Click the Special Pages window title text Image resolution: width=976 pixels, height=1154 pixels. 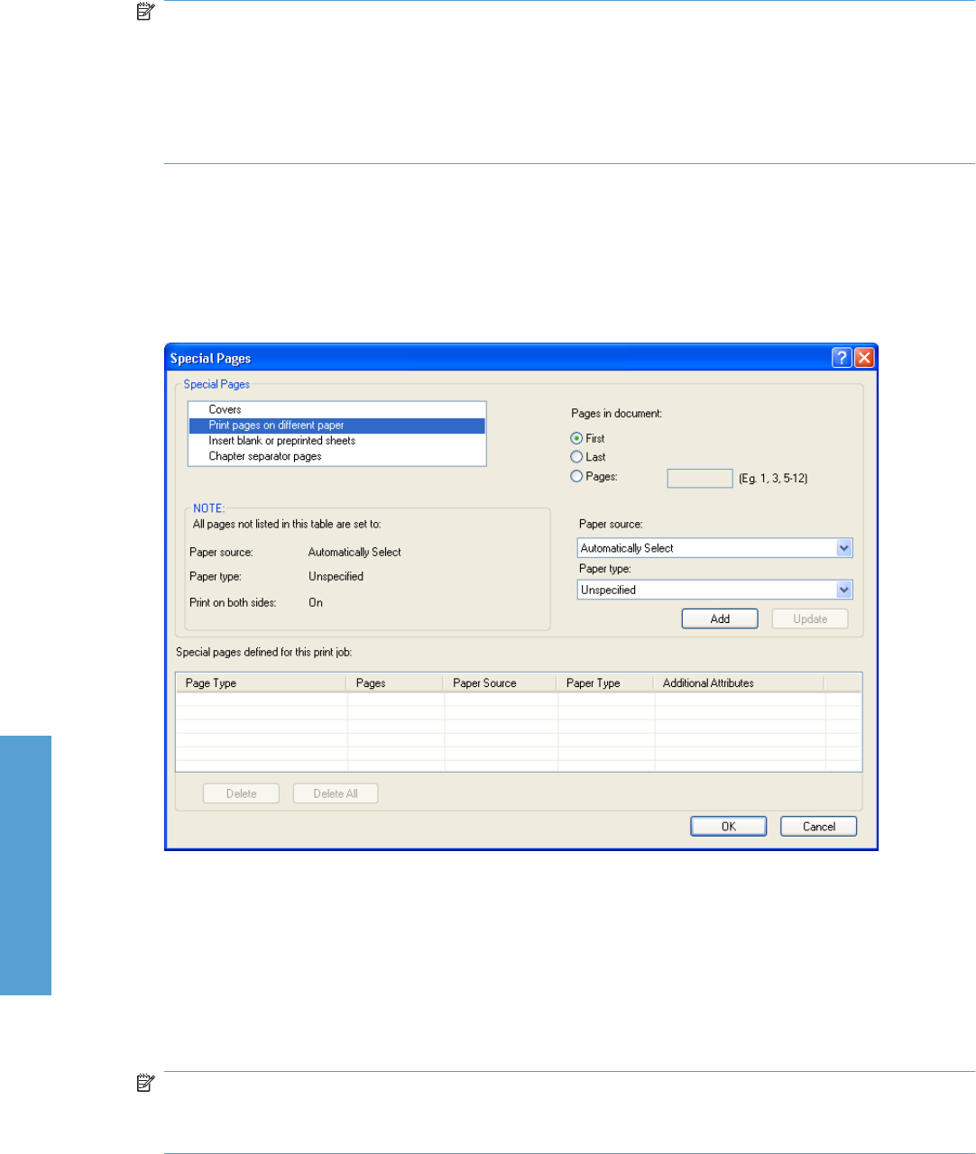pos(210,358)
